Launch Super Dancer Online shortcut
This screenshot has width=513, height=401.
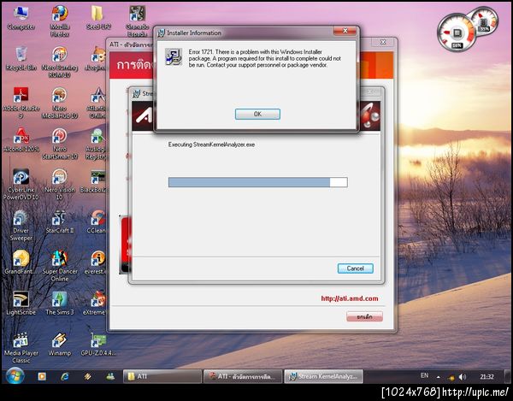click(60, 266)
